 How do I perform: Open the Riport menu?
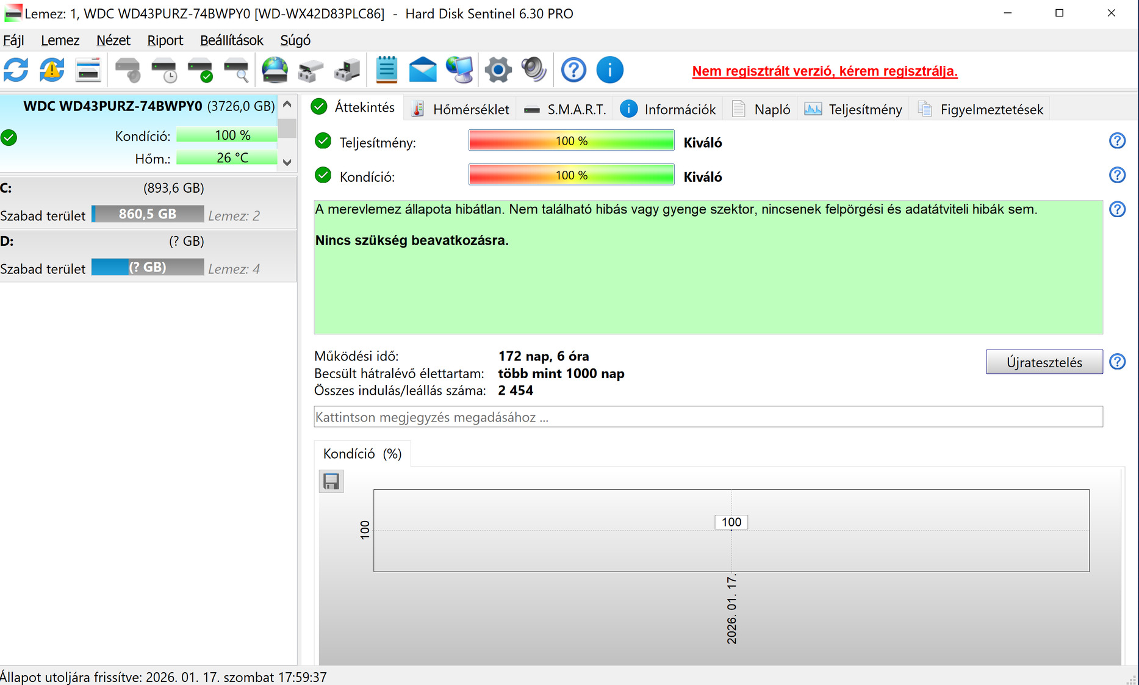click(165, 40)
